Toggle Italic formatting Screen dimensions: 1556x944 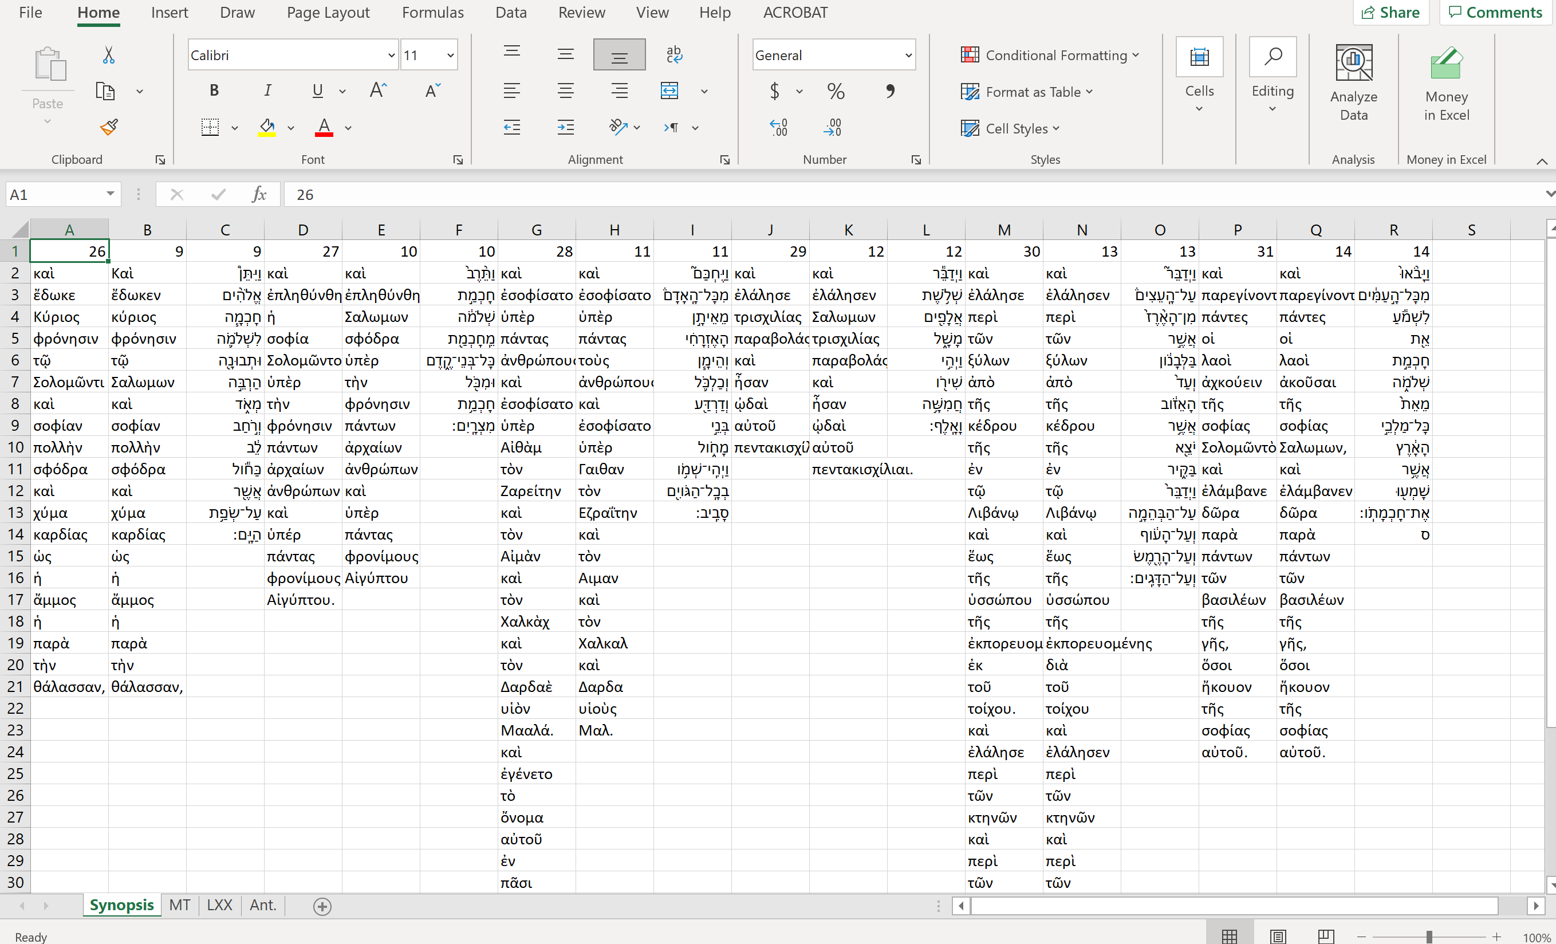pos(267,91)
